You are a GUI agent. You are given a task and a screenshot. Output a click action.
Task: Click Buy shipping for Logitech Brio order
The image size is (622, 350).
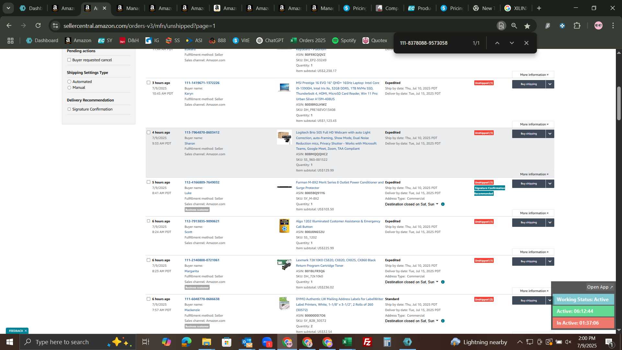click(529, 134)
